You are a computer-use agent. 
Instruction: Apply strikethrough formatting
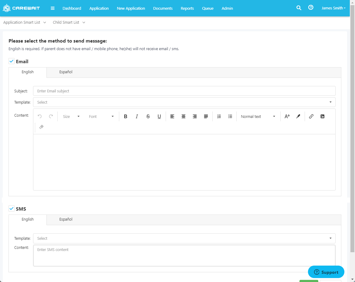pyautogui.click(x=148, y=116)
